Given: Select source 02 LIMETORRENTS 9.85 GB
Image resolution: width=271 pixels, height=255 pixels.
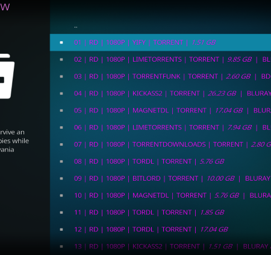Looking at the screenshot, I should pos(160,59).
